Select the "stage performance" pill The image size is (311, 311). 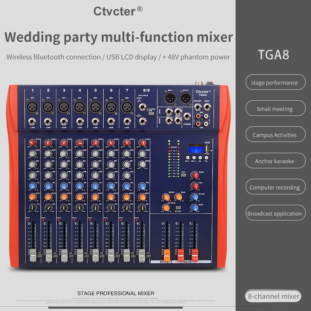(275, 82)
